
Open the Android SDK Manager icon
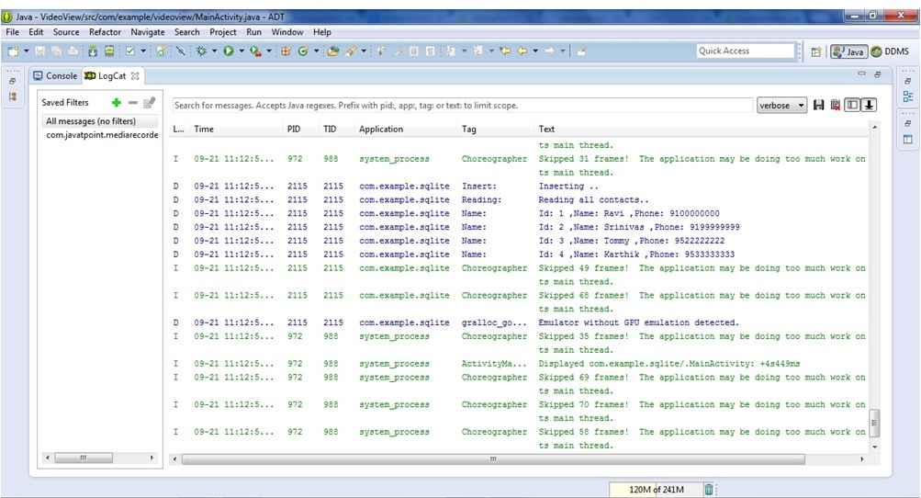pos(93,51)
